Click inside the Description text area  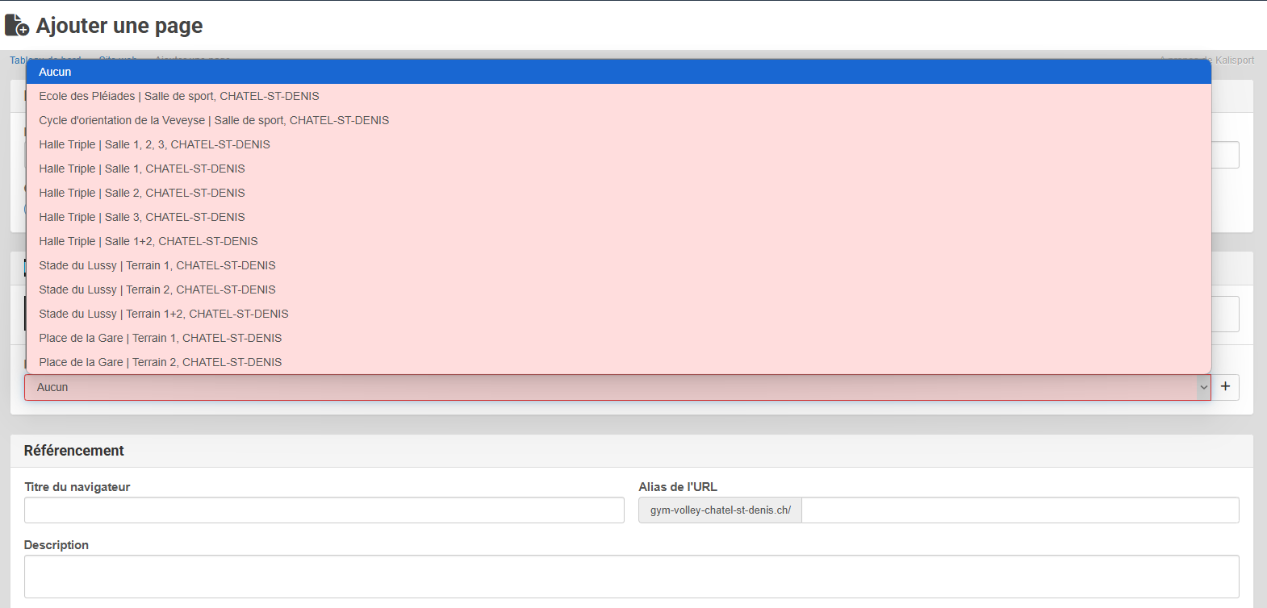pos(631,577)
